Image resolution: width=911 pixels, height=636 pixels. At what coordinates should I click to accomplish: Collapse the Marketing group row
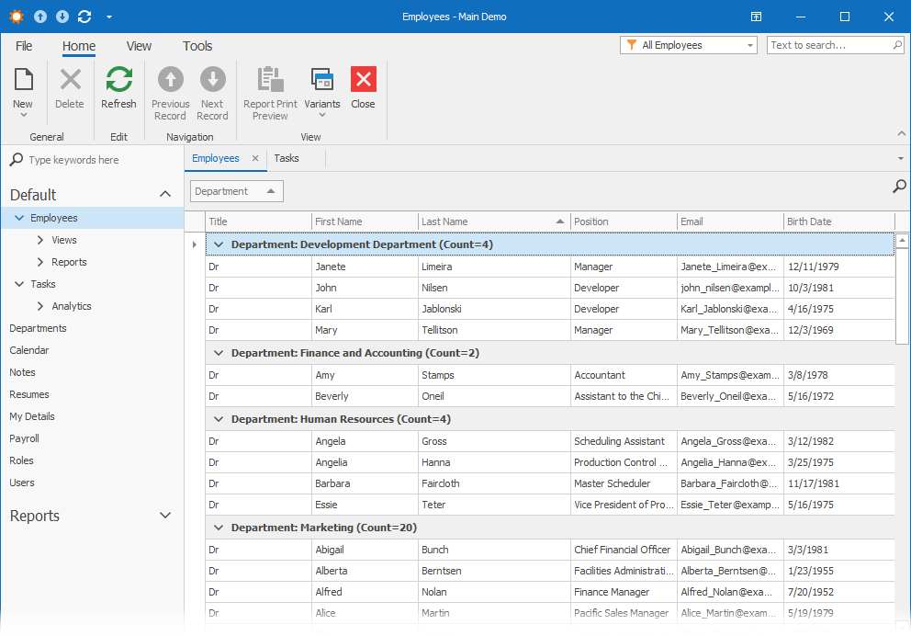tap(219, 528)
